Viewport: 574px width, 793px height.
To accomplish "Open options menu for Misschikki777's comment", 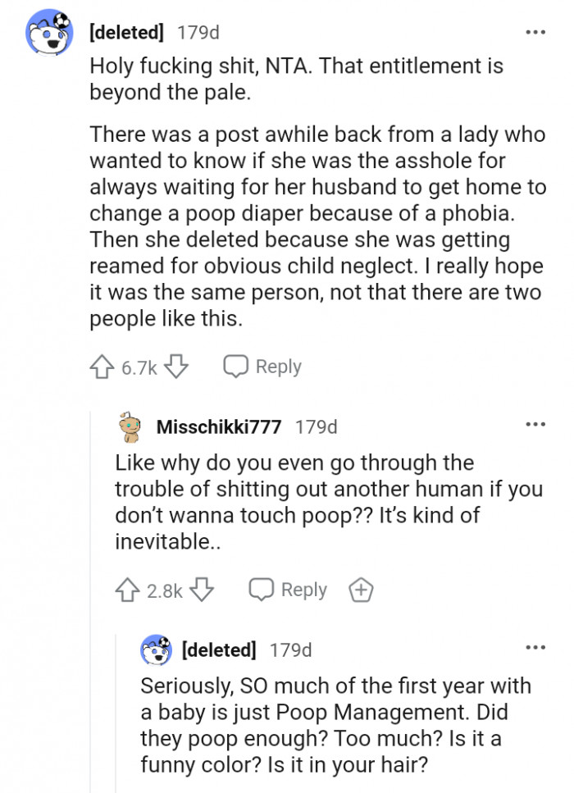I will 535,424.
